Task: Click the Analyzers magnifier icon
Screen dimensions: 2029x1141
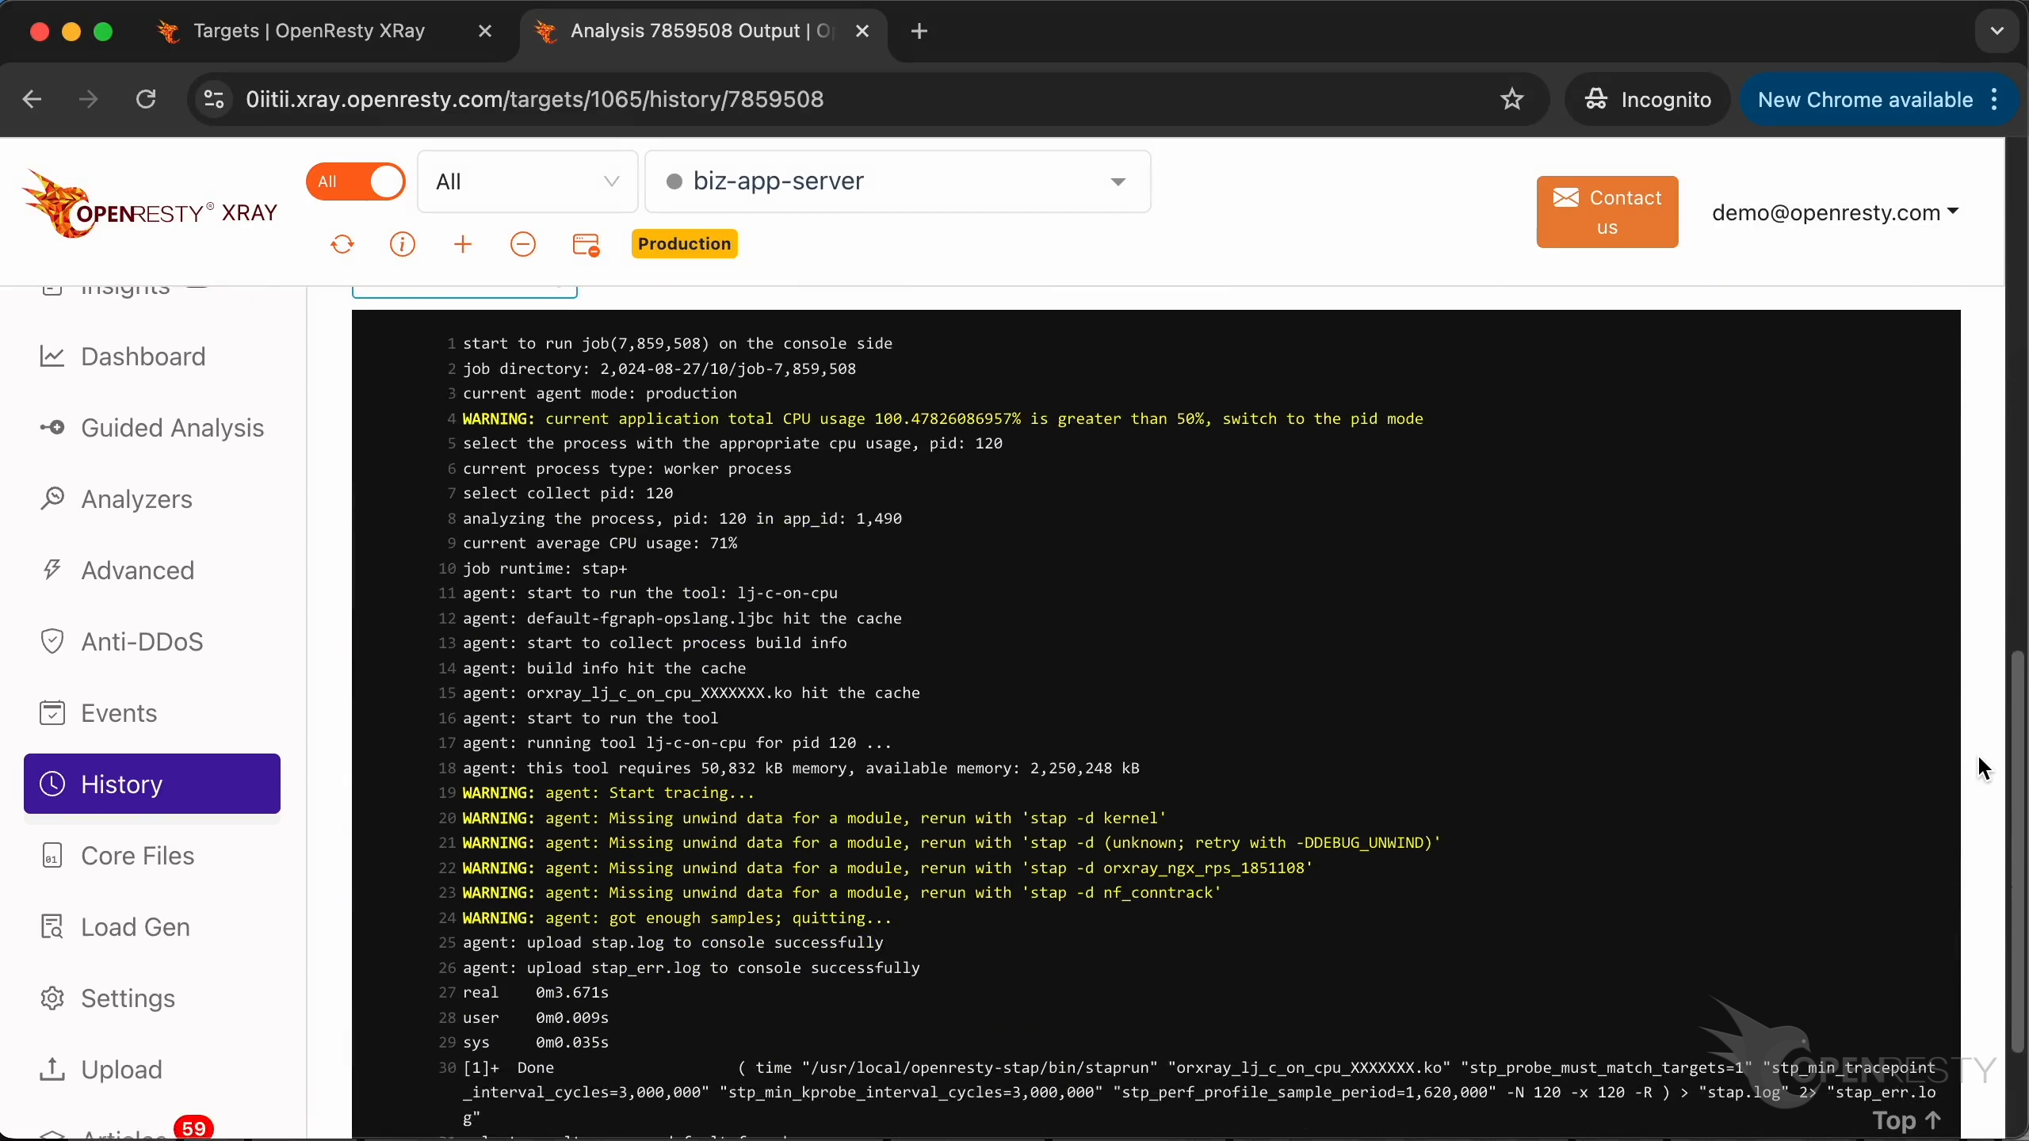Action: (x=52, y=499)
